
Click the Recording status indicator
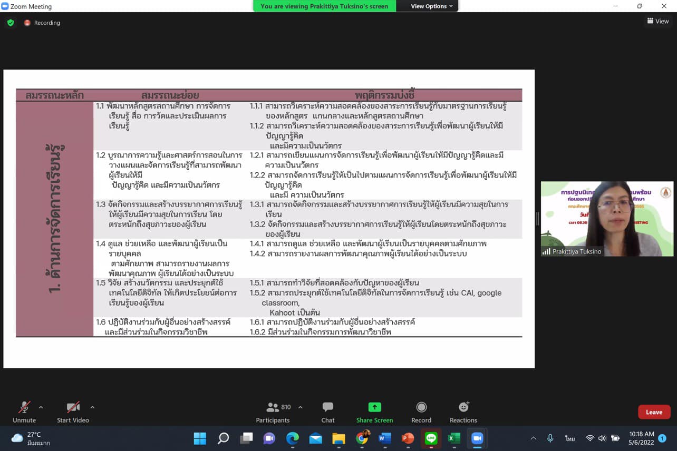[x=42, y=23]
